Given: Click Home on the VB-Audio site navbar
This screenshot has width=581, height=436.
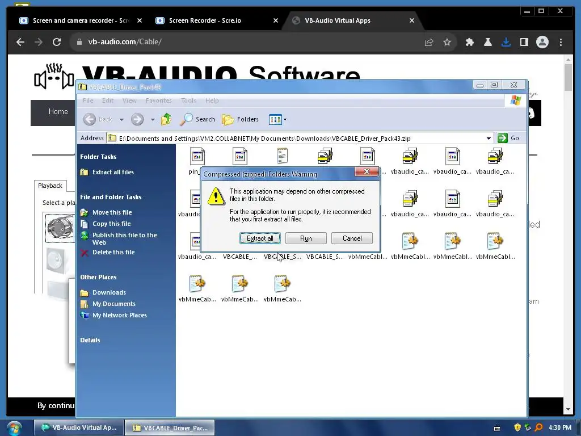Looking at the screenshot, I should [x=58, y=112].
